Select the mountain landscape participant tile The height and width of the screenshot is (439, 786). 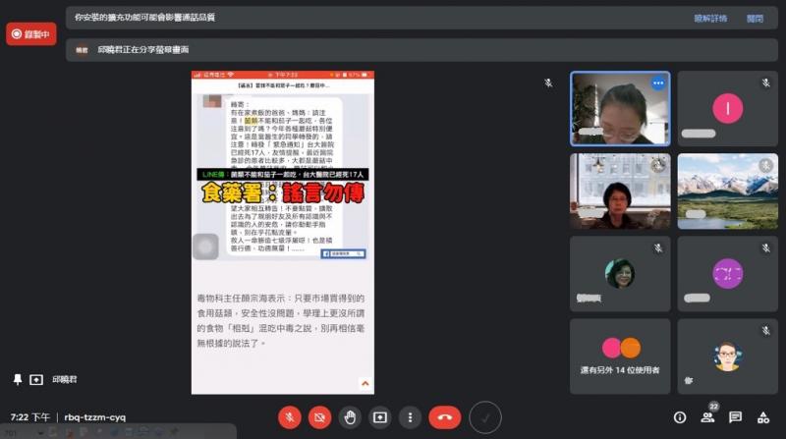(x=727, y=191)
